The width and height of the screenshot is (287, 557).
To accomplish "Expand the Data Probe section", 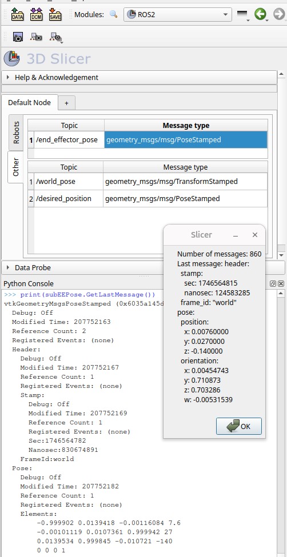I will [143, 267].
